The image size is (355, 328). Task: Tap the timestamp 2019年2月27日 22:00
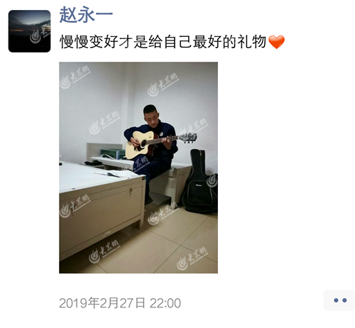click(x=120, y=303)
